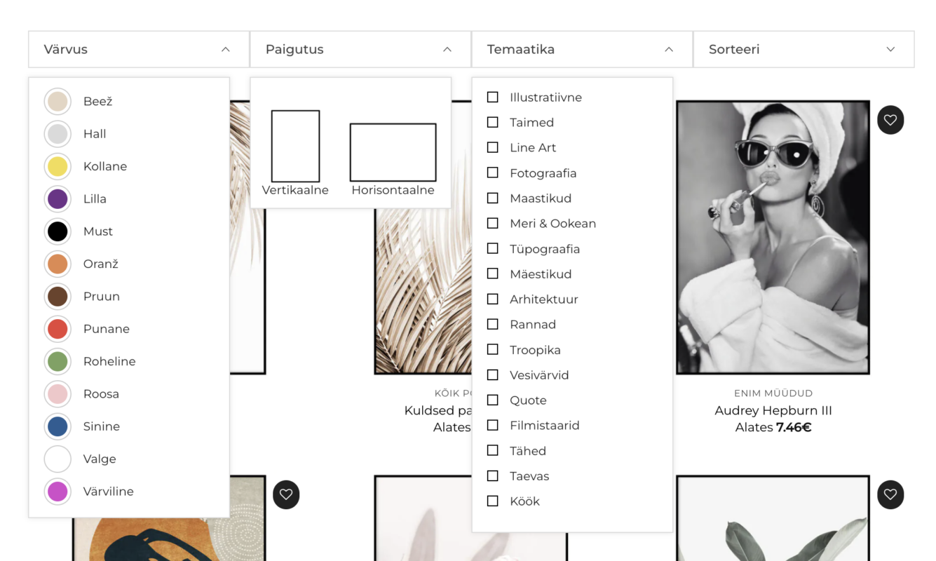Select the Horisontaalne landscape orientation icon

tap(393, 152)
